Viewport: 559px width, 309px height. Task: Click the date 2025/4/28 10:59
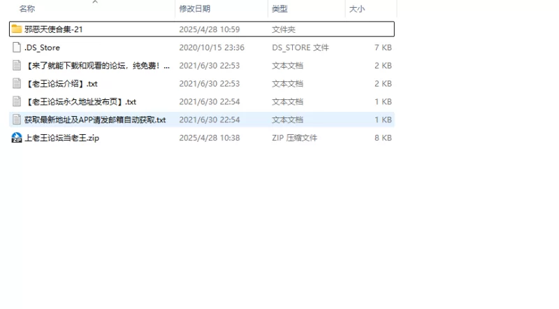[209, 29]
